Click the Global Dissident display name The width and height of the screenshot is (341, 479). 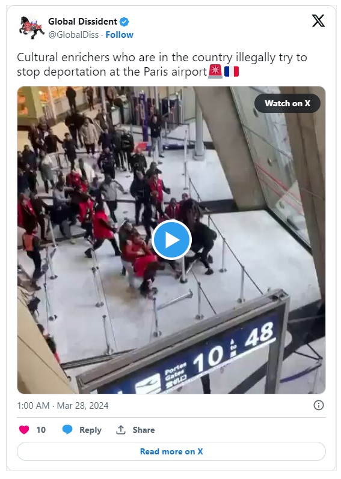tap(82, 22)
